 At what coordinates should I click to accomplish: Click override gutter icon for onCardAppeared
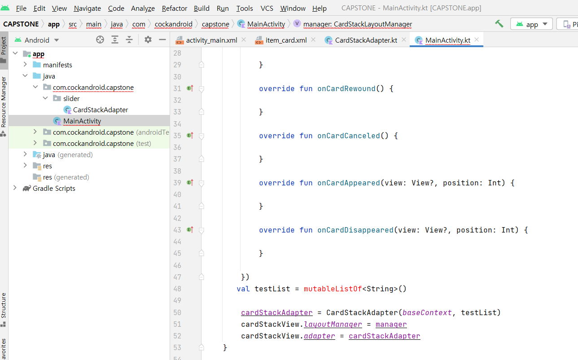coord(190,183)
